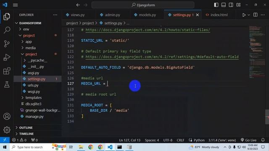
Task: Select the 3.11.4 venv interpreter
Action: pyautogui.click(x=222, y=140)
